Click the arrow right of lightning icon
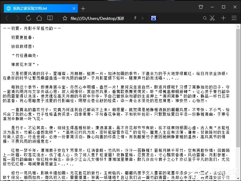Viewport: 241px width, 181px height. 142,18
